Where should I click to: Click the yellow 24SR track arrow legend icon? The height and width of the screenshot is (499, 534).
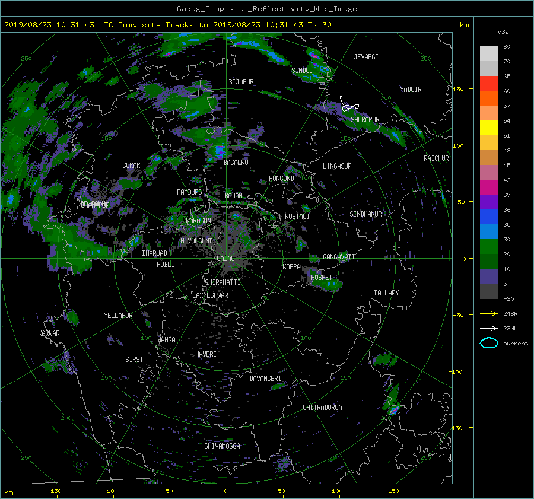(489, 313)
